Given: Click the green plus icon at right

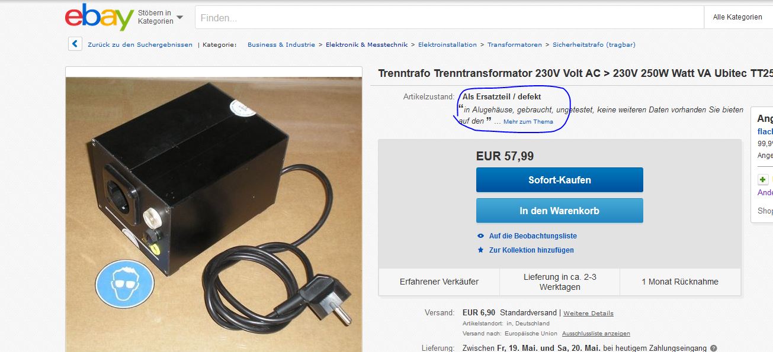Looking at the screenshot, I should coord(763,179).
